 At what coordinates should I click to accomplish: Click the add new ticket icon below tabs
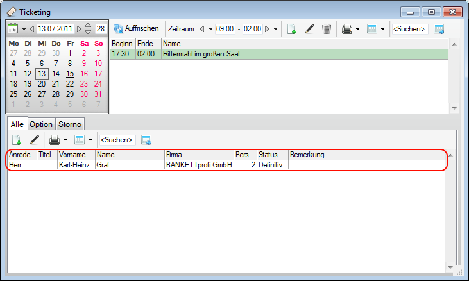[x=17, y=139]
